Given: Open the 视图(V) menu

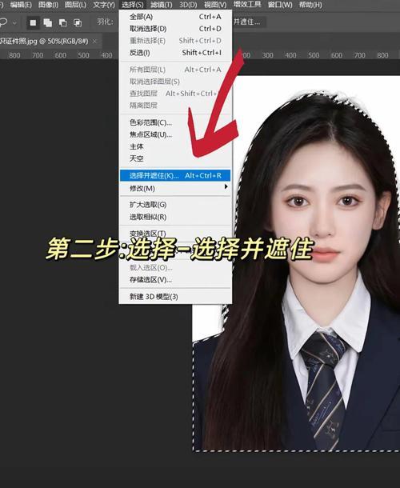Looking at the screenshot, I should point(214,5).
